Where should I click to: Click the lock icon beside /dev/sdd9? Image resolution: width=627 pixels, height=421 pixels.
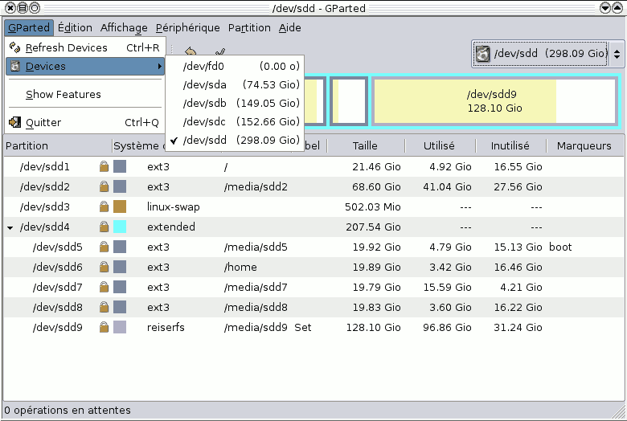tap(104, 328)
